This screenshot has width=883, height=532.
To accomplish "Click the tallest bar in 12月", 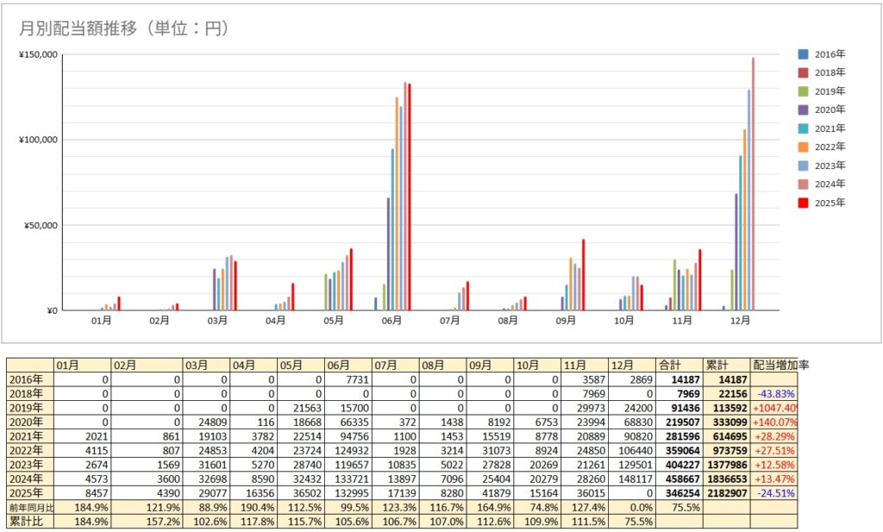I will tap(753, 185).
